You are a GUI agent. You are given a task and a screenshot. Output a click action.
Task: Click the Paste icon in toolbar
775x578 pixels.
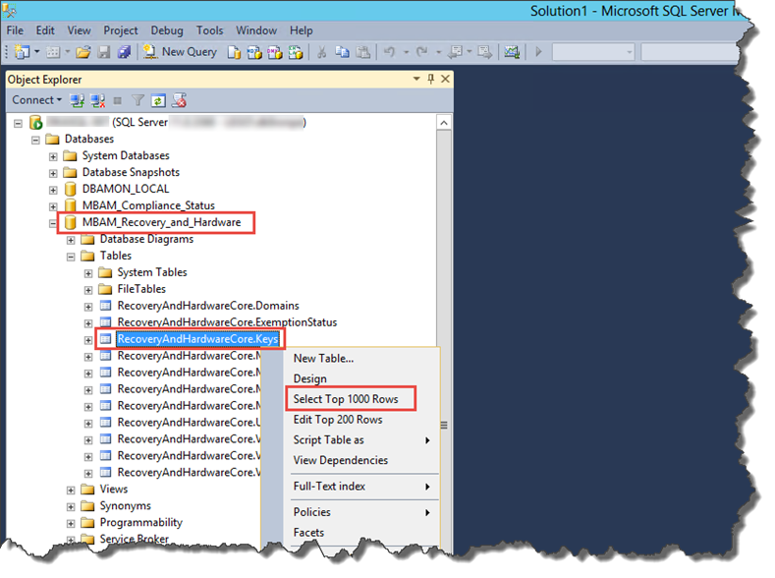(x=363, y=51)
